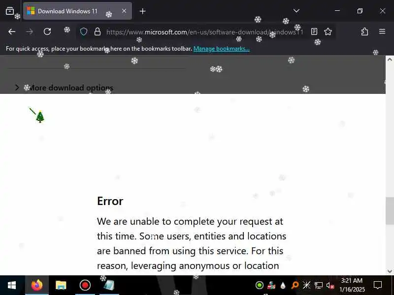Viewport: 394px width, 295px height.
Task: Click the scrollbar down arrow
Action: tap(390, 271)
